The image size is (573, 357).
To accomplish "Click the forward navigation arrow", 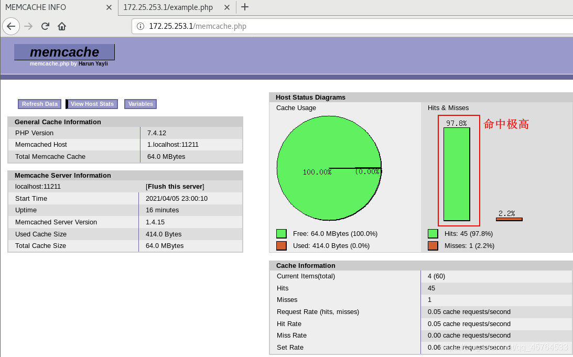I will pyautogui.click(x=28, y=26).
